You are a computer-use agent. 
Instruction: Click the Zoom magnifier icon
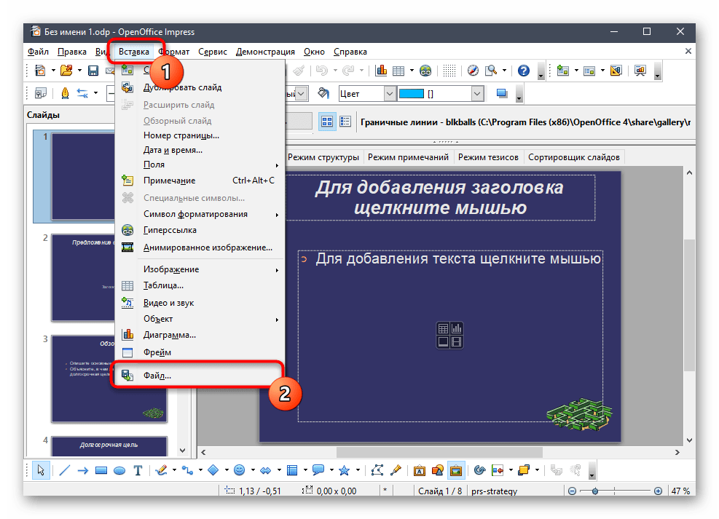click(x=492, y=71)
